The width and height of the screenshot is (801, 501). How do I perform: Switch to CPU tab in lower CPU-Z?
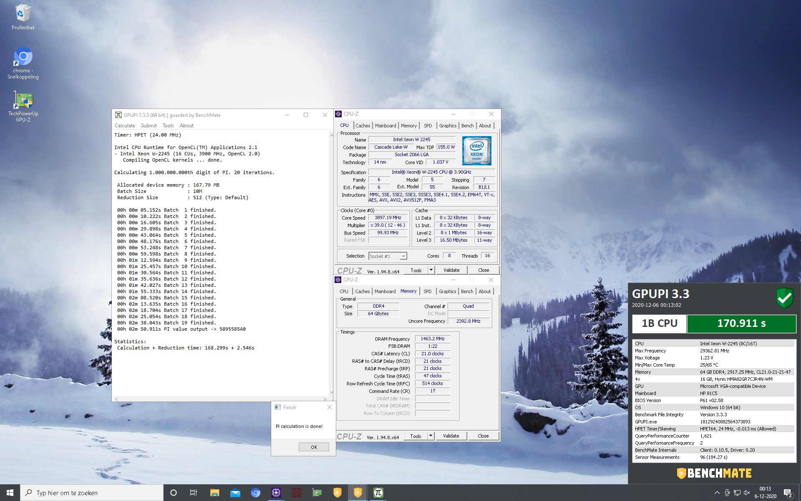coord(344,291)
